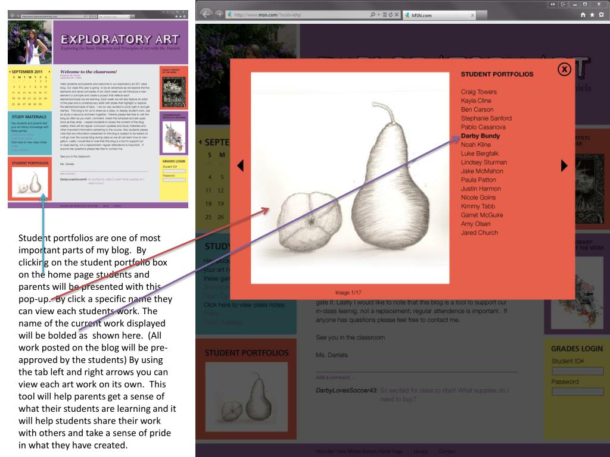Open the Tools gear icon in large browser
610x457 pixels.
point(602,15)
